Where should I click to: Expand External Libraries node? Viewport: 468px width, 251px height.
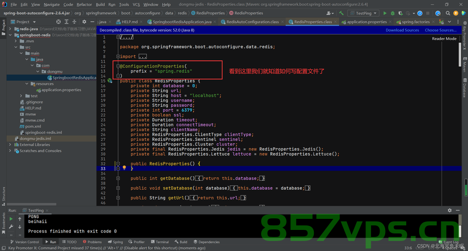[10, 145]
